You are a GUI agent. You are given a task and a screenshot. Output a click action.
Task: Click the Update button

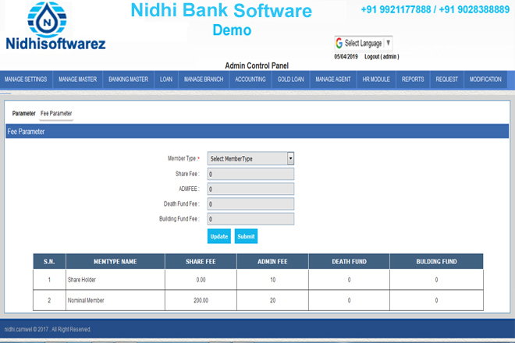tap(219, 236)
